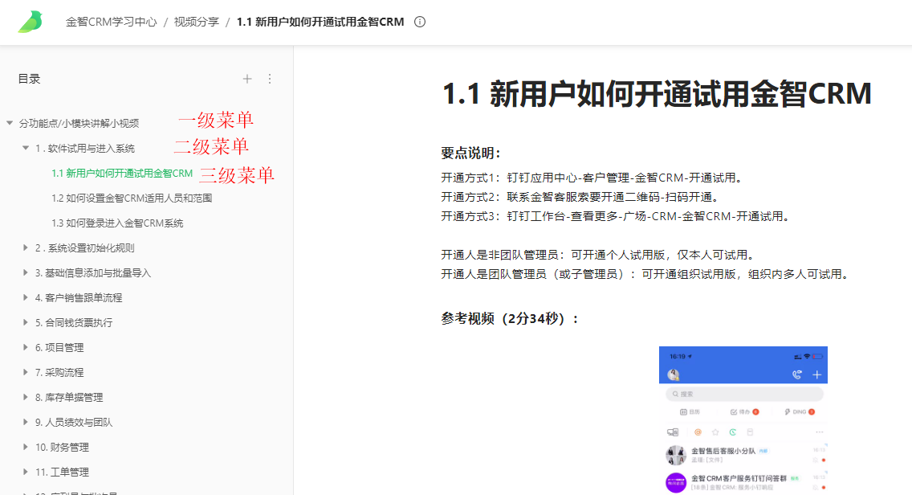Screen dimensions: 912x495
Task: Click the 目录 sidebar heading
Action: (29, 79)
